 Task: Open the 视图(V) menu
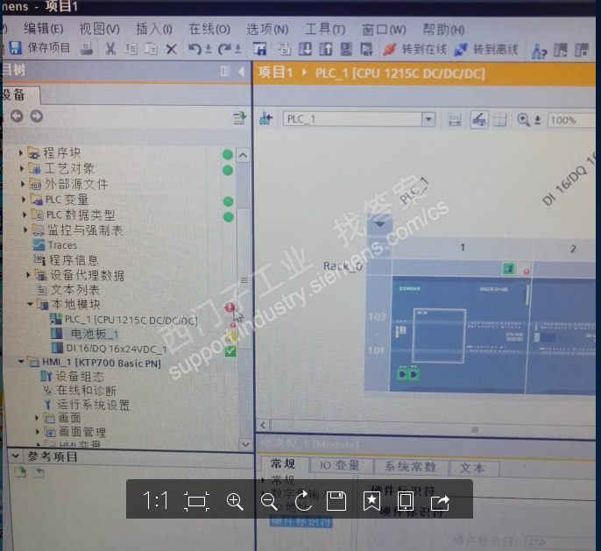99,29
